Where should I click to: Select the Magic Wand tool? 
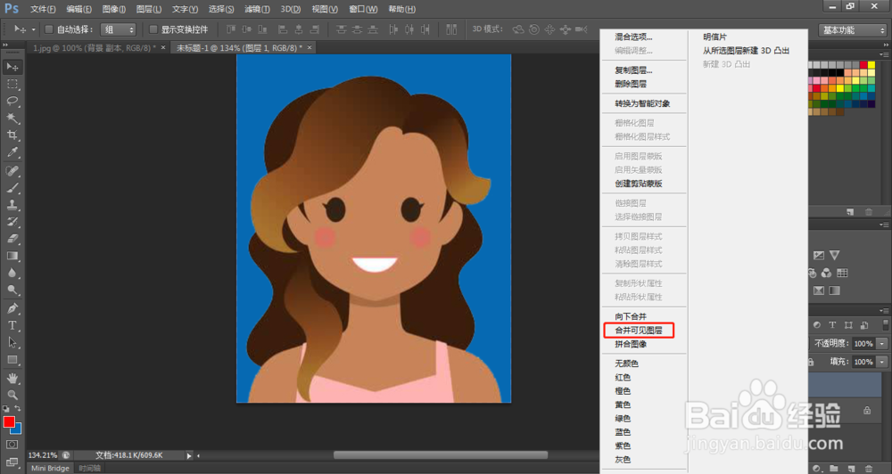12,118
